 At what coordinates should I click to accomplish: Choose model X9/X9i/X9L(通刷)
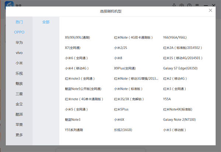pyautogui.click(x=77, y=38)
